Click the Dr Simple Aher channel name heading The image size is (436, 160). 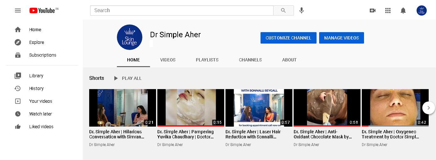175,35
